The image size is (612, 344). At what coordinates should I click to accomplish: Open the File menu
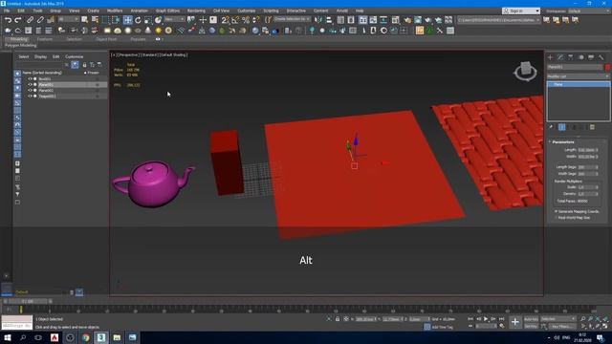pyautogui.click(x=7, y=11)
